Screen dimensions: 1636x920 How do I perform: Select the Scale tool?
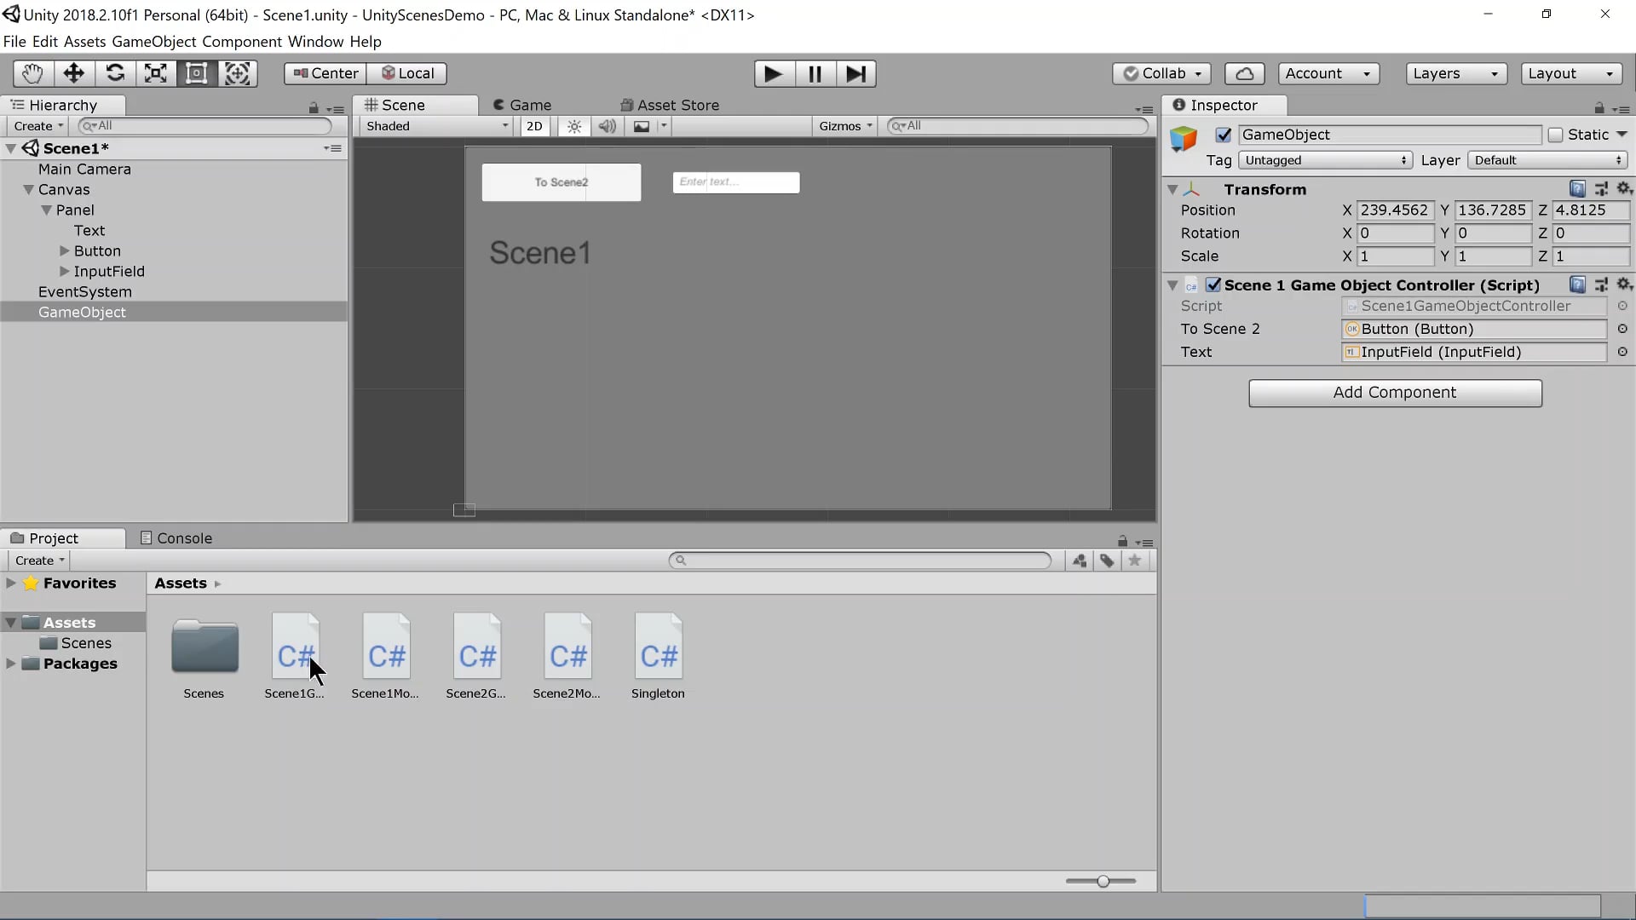[156, 73]
